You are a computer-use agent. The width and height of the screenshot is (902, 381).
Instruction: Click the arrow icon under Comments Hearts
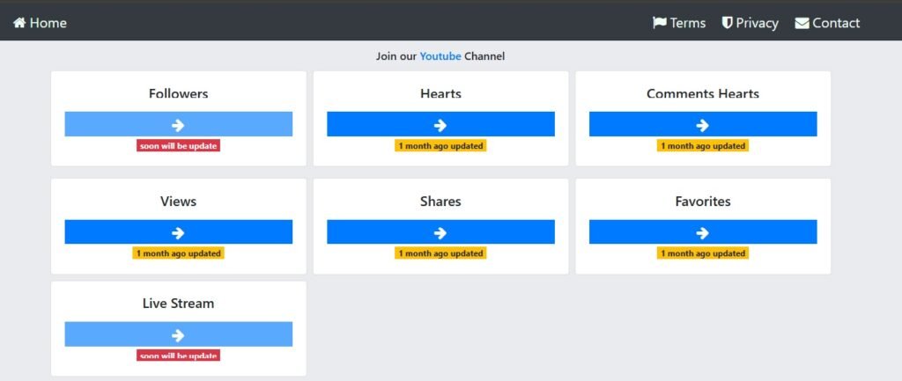coord(703,125)
